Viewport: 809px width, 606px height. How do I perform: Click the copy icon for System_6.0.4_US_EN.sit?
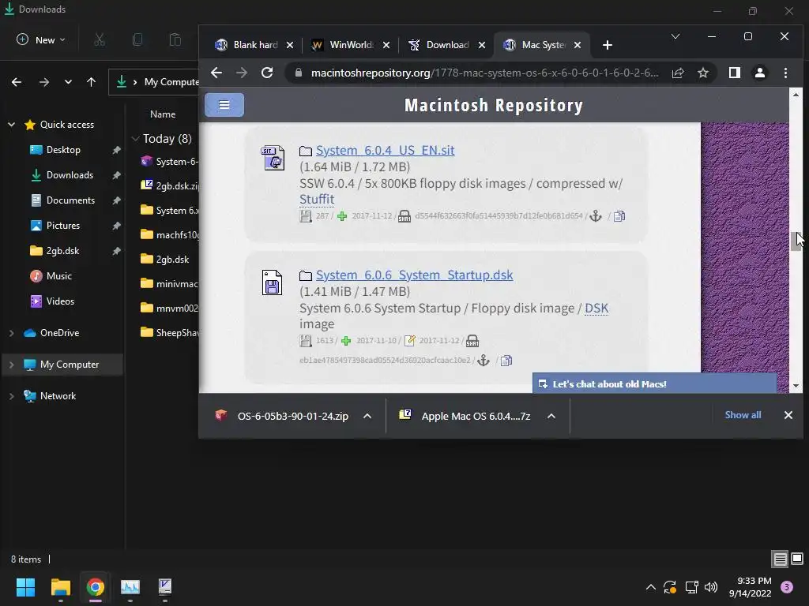click(619, 216)
